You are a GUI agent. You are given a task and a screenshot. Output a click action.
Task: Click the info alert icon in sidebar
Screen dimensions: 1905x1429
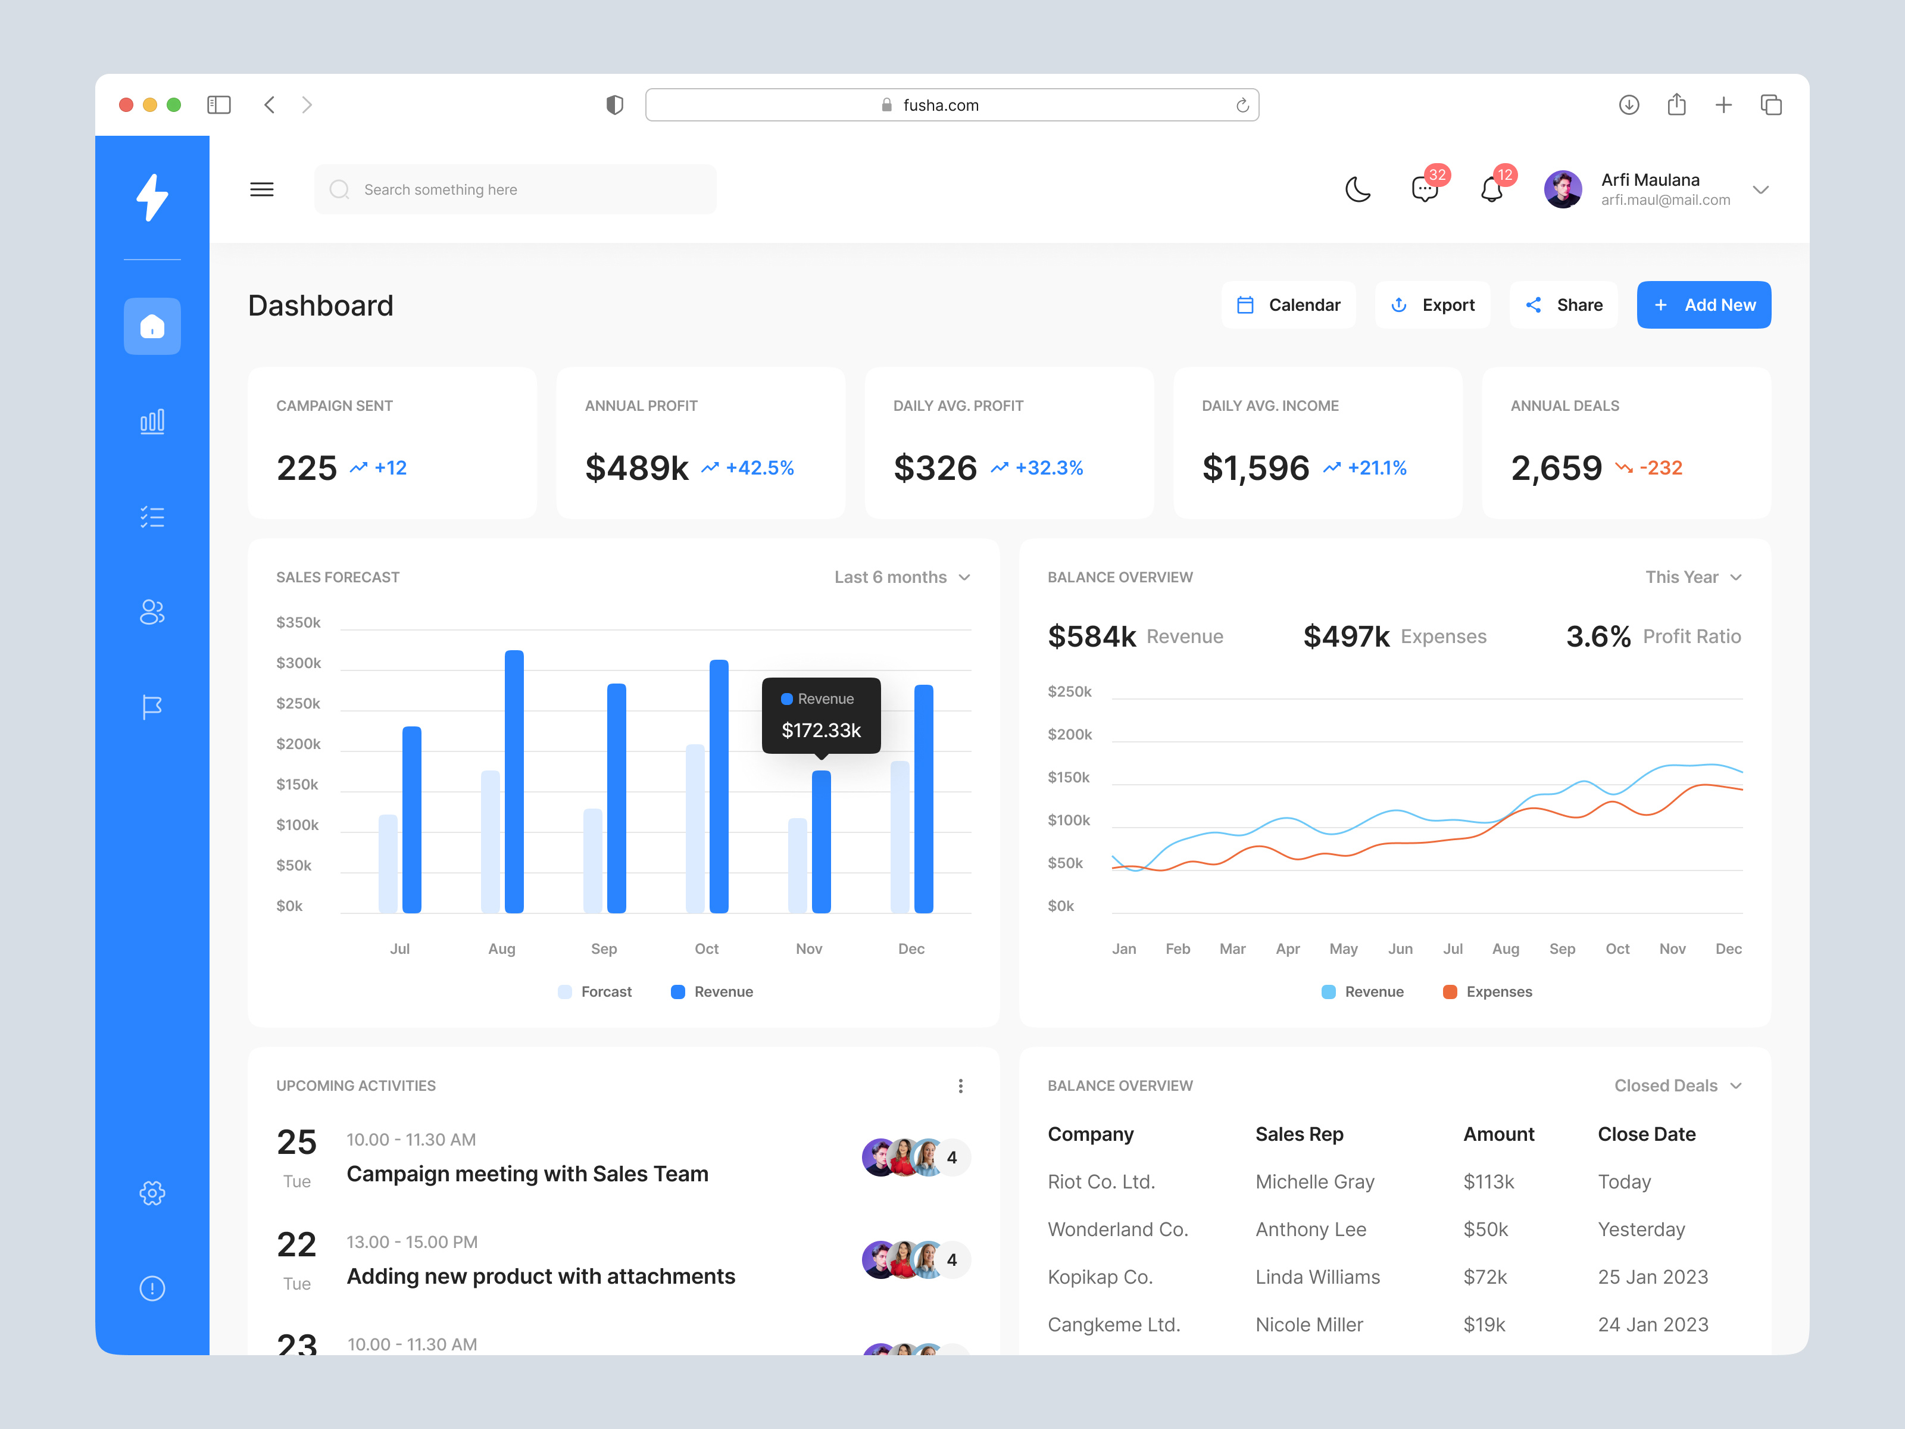click(x=152, y=1288)
